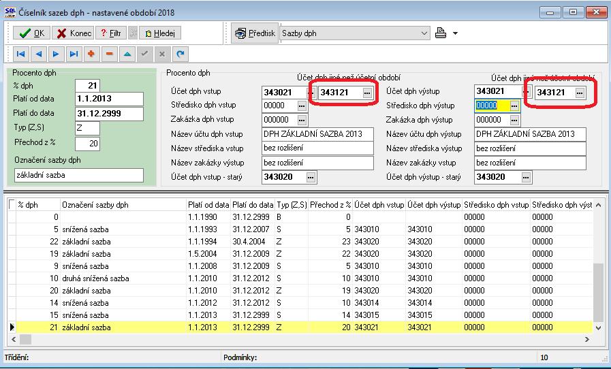This screenshot has height=369, width=611.
Task: Select row 'druhá snížená sazba'
Action: (300, 278)
